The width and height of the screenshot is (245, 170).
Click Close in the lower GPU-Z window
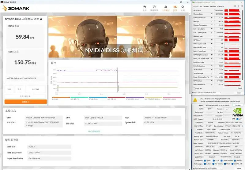coord(239,168)
